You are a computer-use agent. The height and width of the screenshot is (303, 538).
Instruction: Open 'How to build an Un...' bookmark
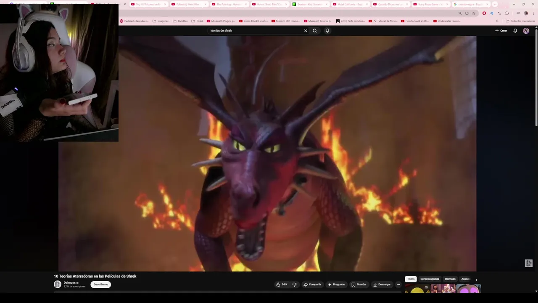tap(415, 21)
